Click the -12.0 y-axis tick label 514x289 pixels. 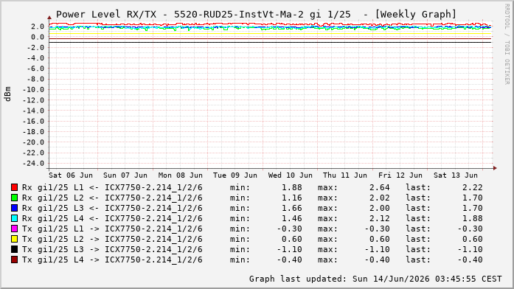(x=33, y=100)
